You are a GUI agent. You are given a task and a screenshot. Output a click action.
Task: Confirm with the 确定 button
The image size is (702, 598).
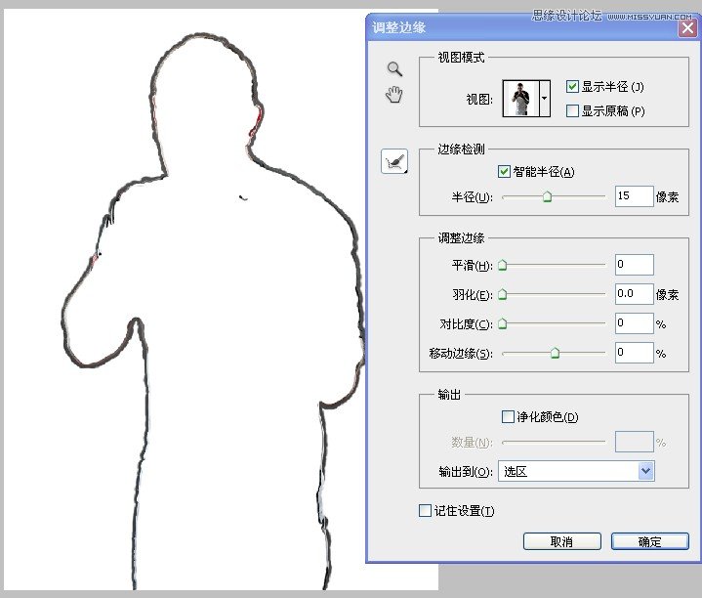pos(649,541)
